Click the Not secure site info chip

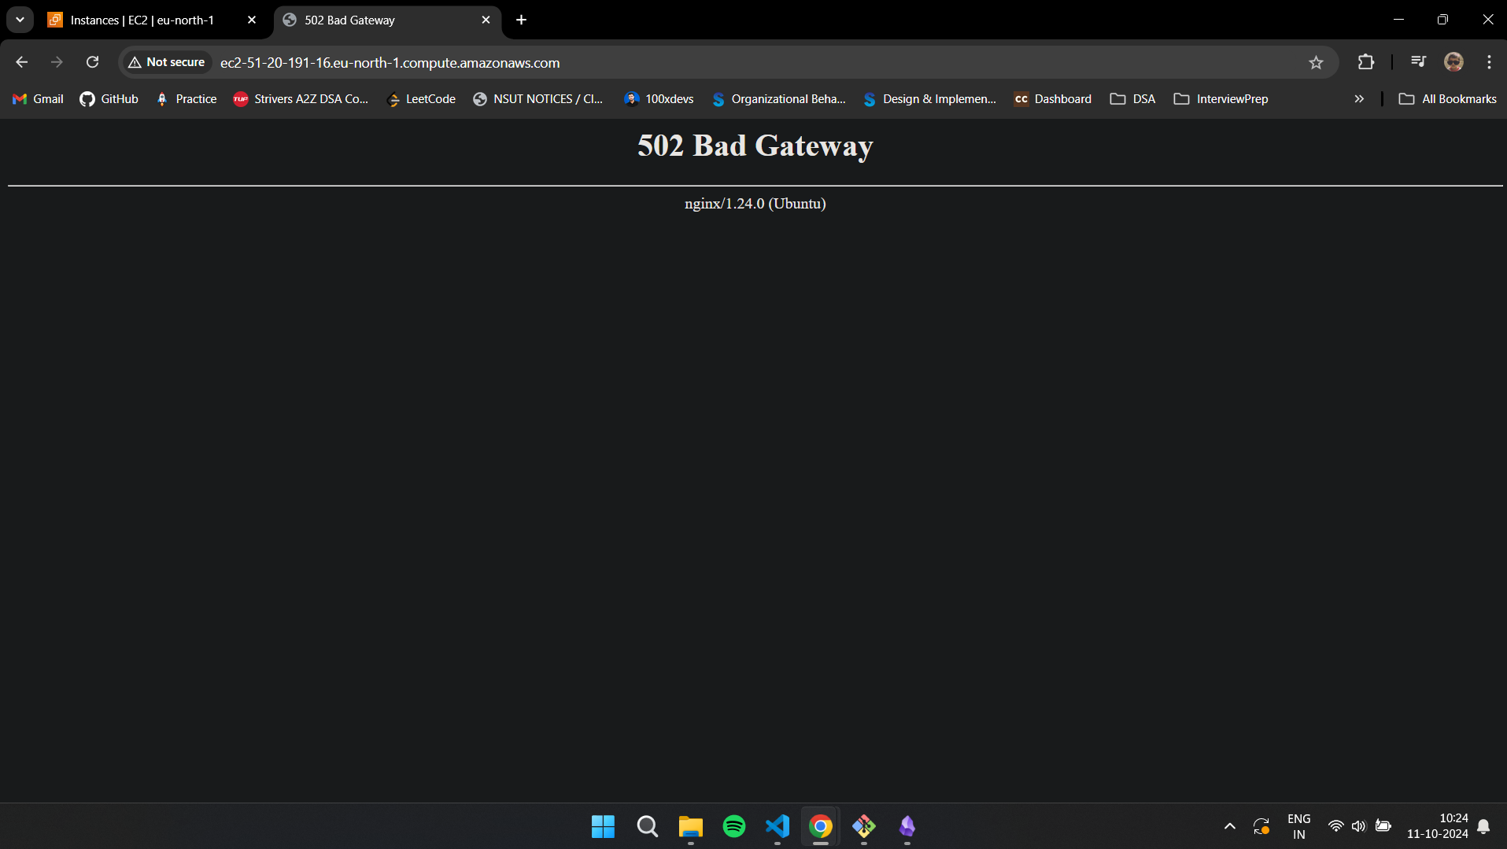(x=167, y=62)
